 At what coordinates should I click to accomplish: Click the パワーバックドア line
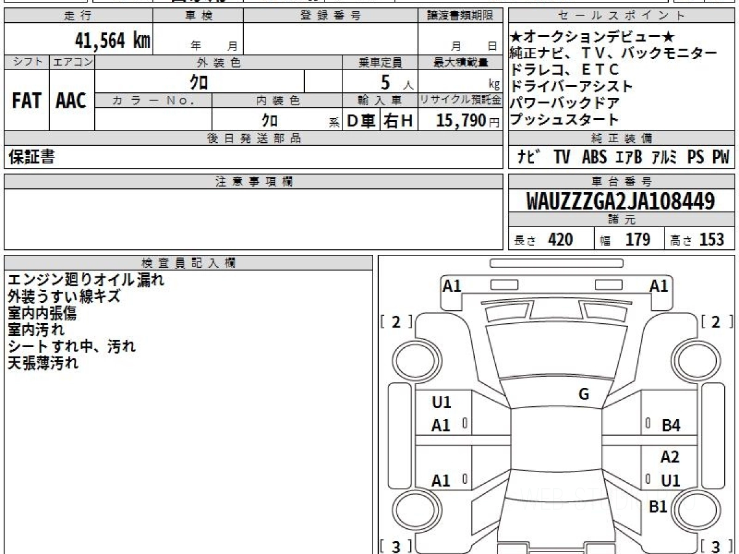point(565,103)
